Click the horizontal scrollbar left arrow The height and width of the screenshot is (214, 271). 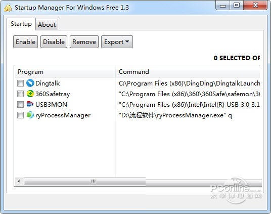pos(19,182)
